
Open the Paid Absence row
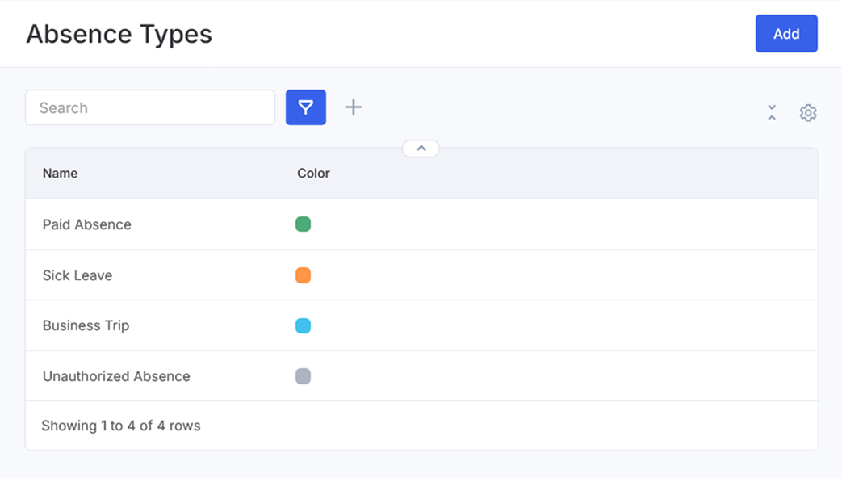pyautogui.click(x=87, y=224)
